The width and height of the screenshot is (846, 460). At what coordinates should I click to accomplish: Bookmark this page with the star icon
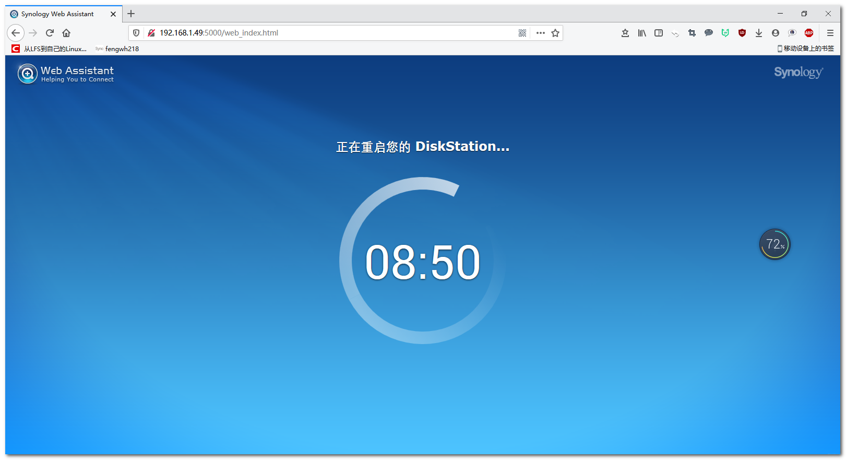click(x=555, y=33)
